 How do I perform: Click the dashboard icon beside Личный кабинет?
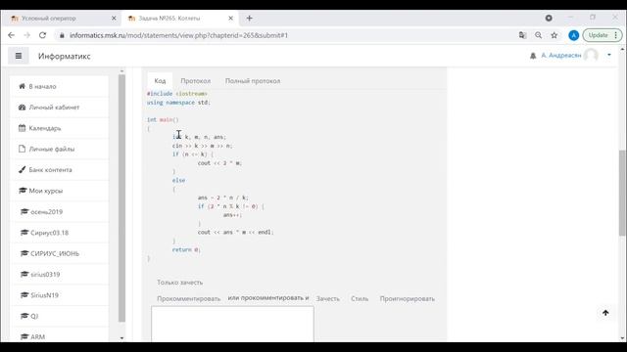22,107
